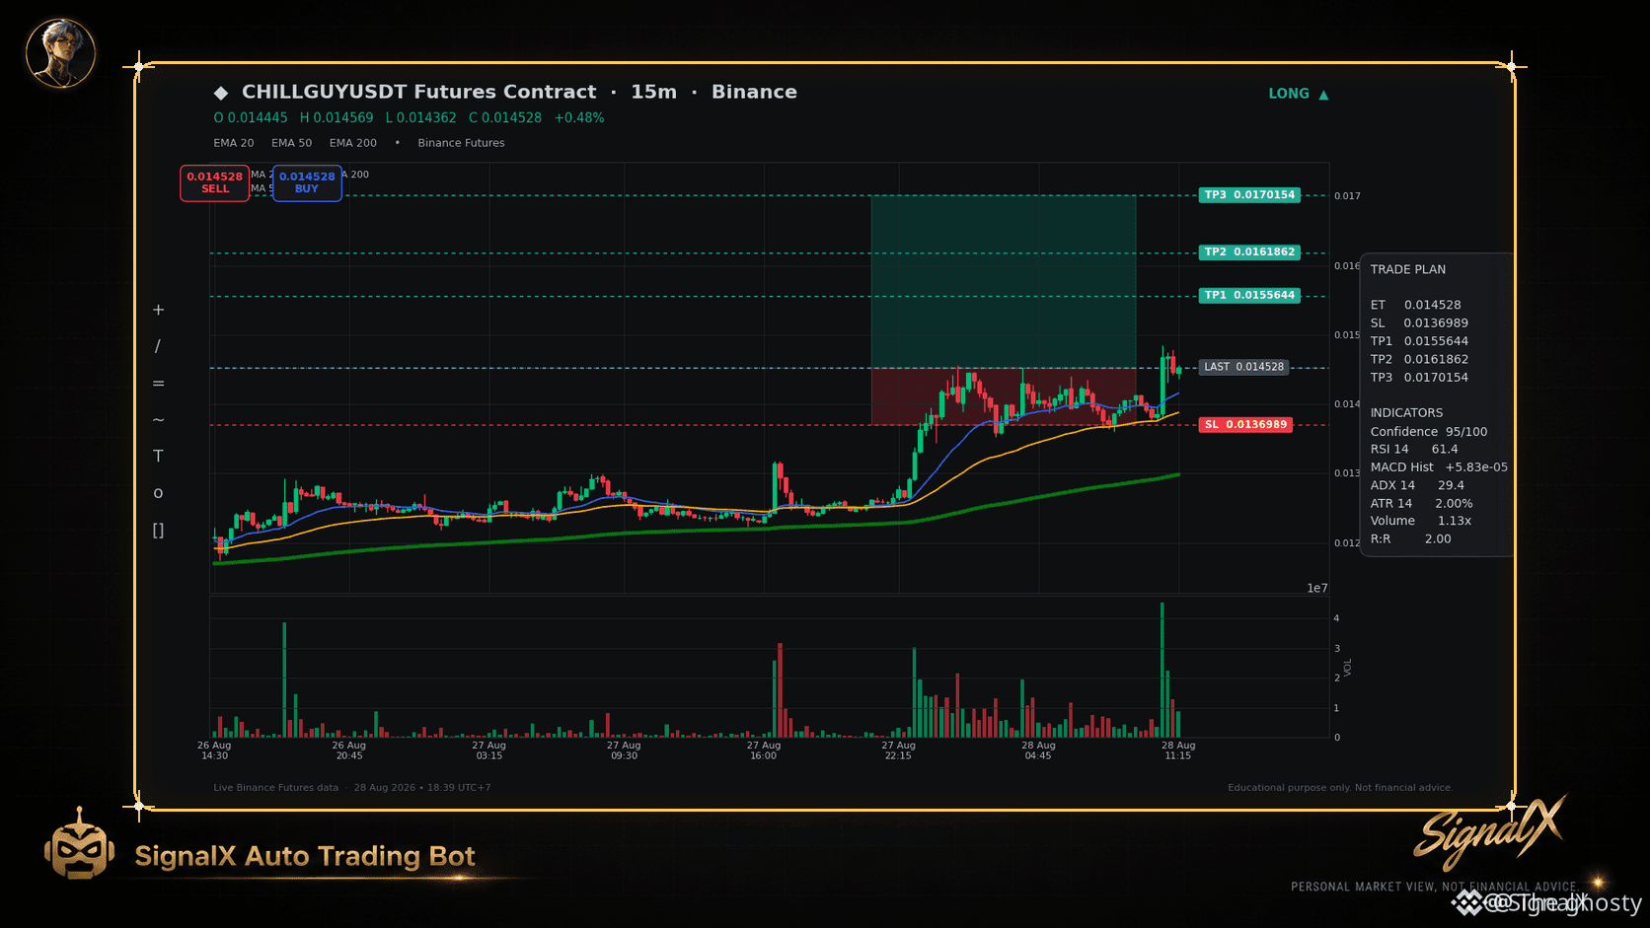Select the slash trend line tool
The height and width of the screenshot is (928, 1650).
(x=158, y=346)
